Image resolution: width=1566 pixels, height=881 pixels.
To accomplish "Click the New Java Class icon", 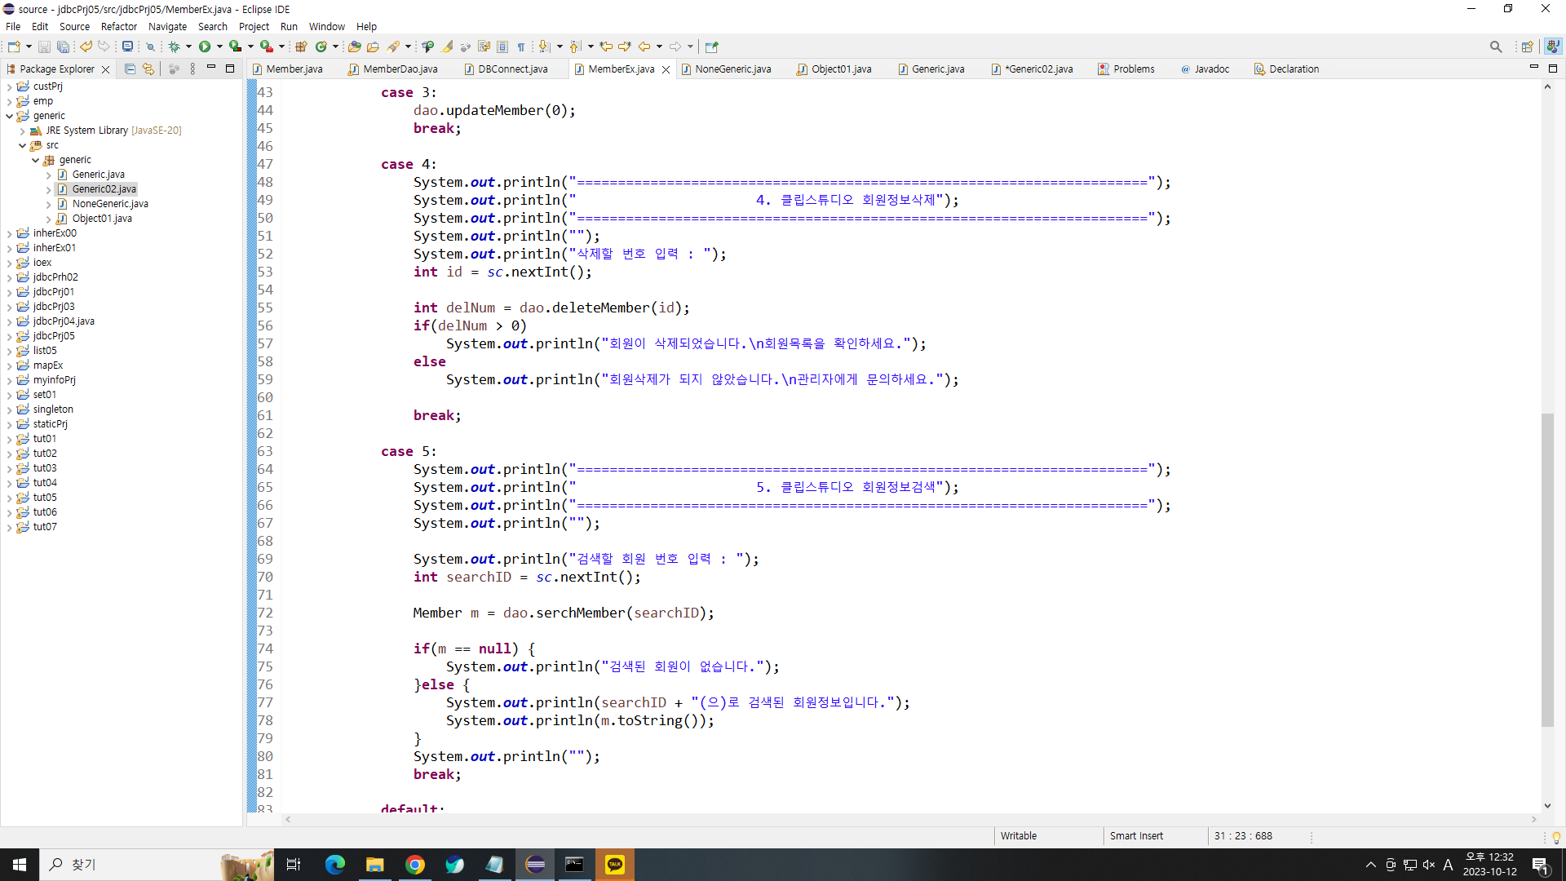I will click(321, 46).
